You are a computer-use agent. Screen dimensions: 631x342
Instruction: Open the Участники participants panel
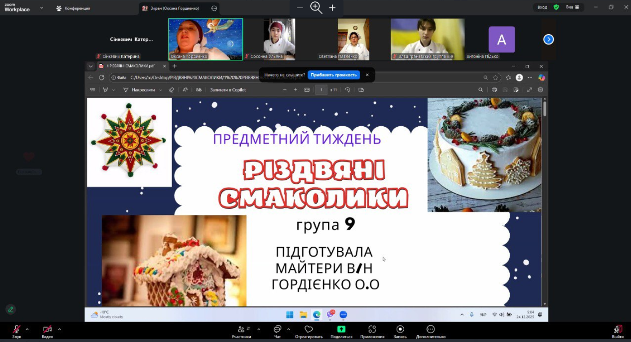click(241, 330)
